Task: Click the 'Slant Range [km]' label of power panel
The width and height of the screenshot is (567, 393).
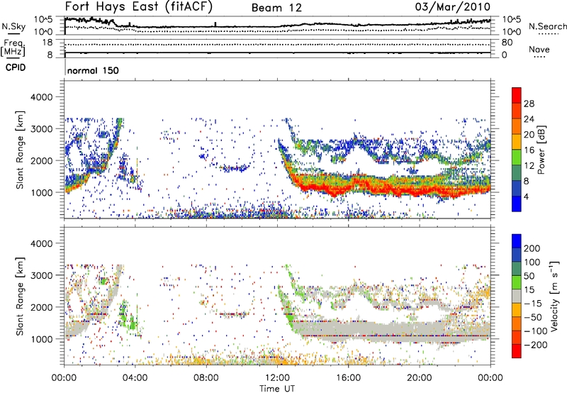Action: click(20, 150)
